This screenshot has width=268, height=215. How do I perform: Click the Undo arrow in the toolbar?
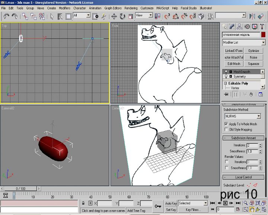(x=6, y=16)
